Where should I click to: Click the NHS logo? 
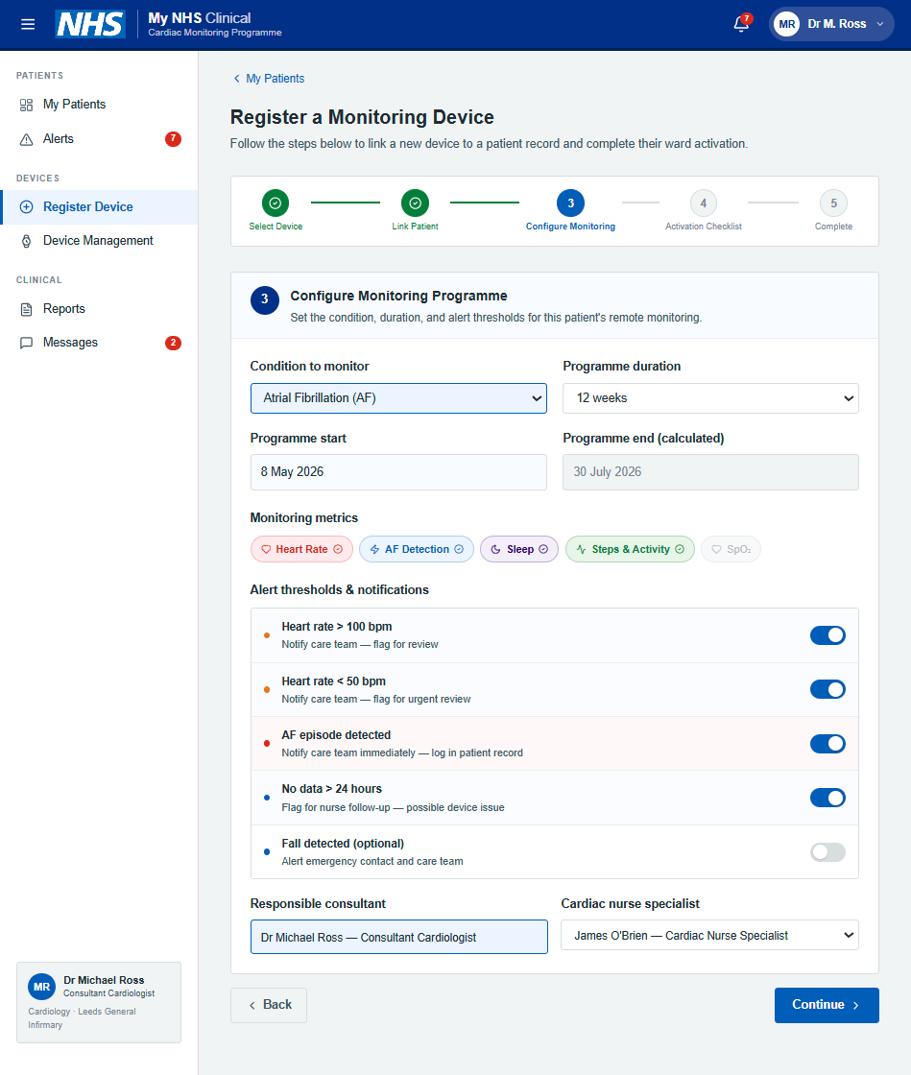click(90, 24)
